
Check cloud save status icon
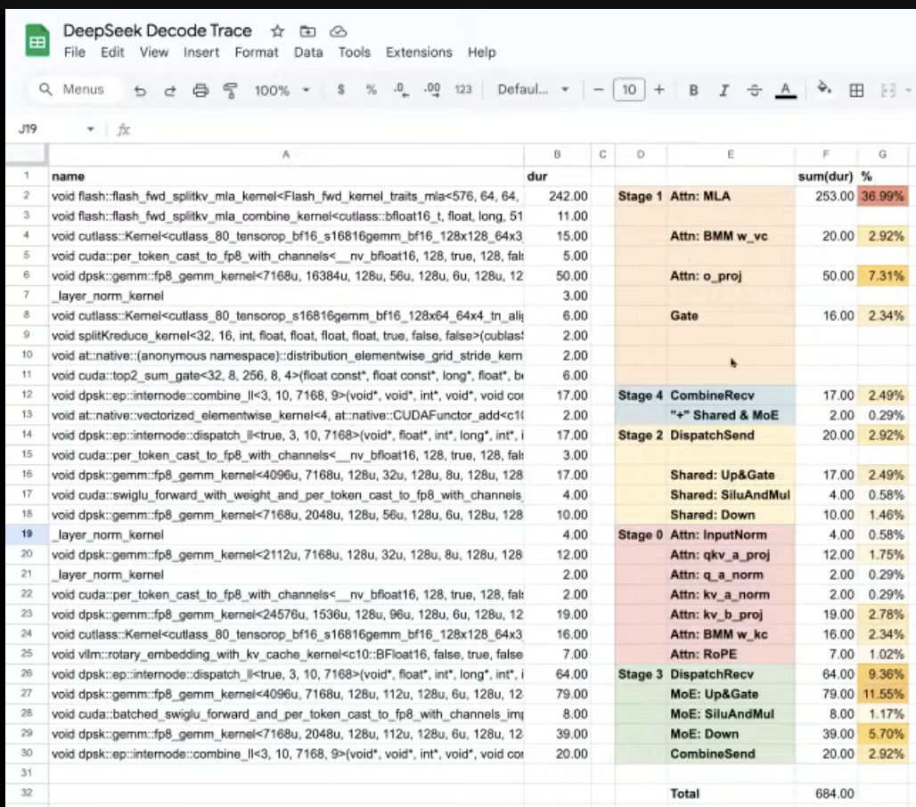point(338,31)
